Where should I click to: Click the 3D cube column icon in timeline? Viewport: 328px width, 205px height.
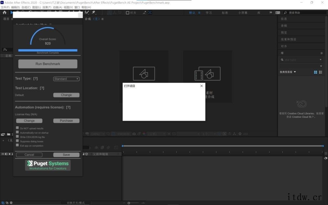click(86, 154)
